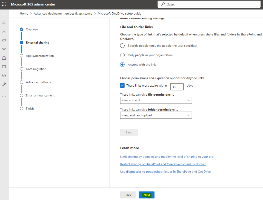Click the Save button
Image resolution: width=263 pixels, height=200 pixels.
tap(129, 132)
